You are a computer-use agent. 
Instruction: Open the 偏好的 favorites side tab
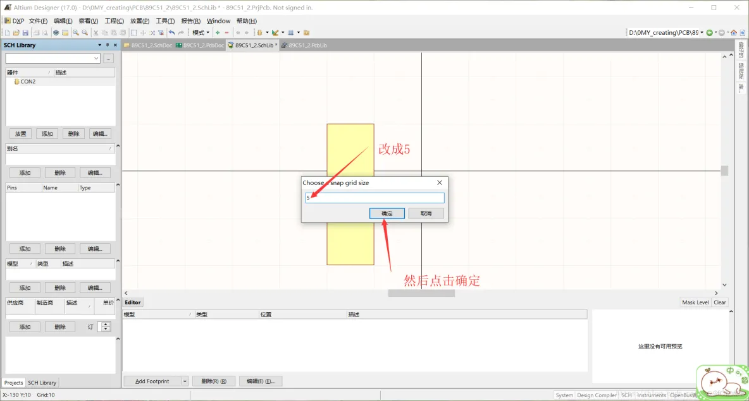741,49
